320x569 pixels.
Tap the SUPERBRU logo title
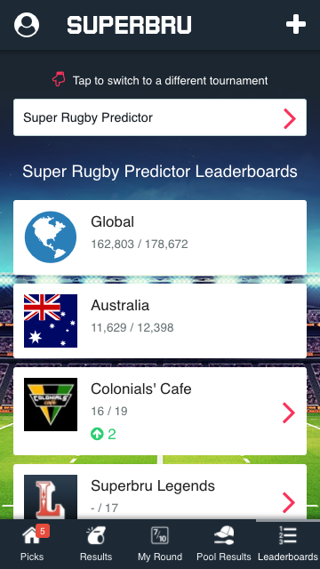pos(129,25)
